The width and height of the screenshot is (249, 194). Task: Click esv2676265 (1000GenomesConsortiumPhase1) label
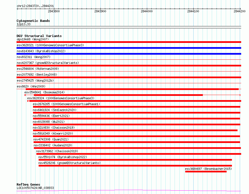[66, 104]
